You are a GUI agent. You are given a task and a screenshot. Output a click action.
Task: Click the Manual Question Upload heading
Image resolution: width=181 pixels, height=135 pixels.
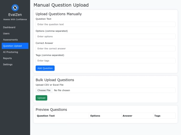coord(61,5)
